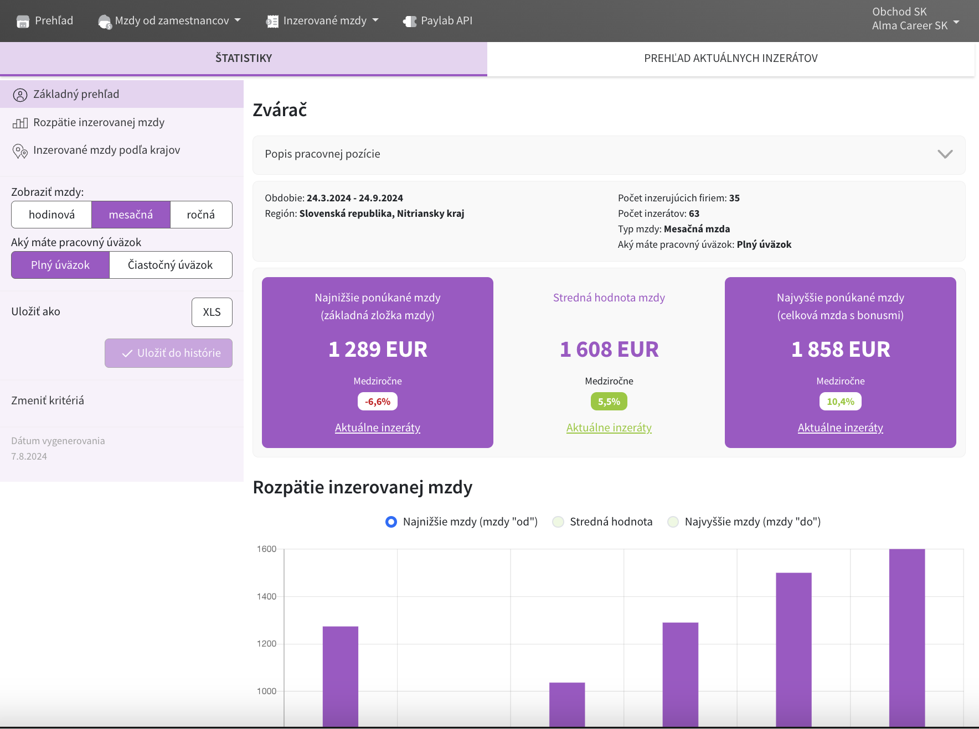Open Aktuálne inzeráty under Najvyššie ponúkané mzdy
979x729 pixels.
[x=841, y=428]
